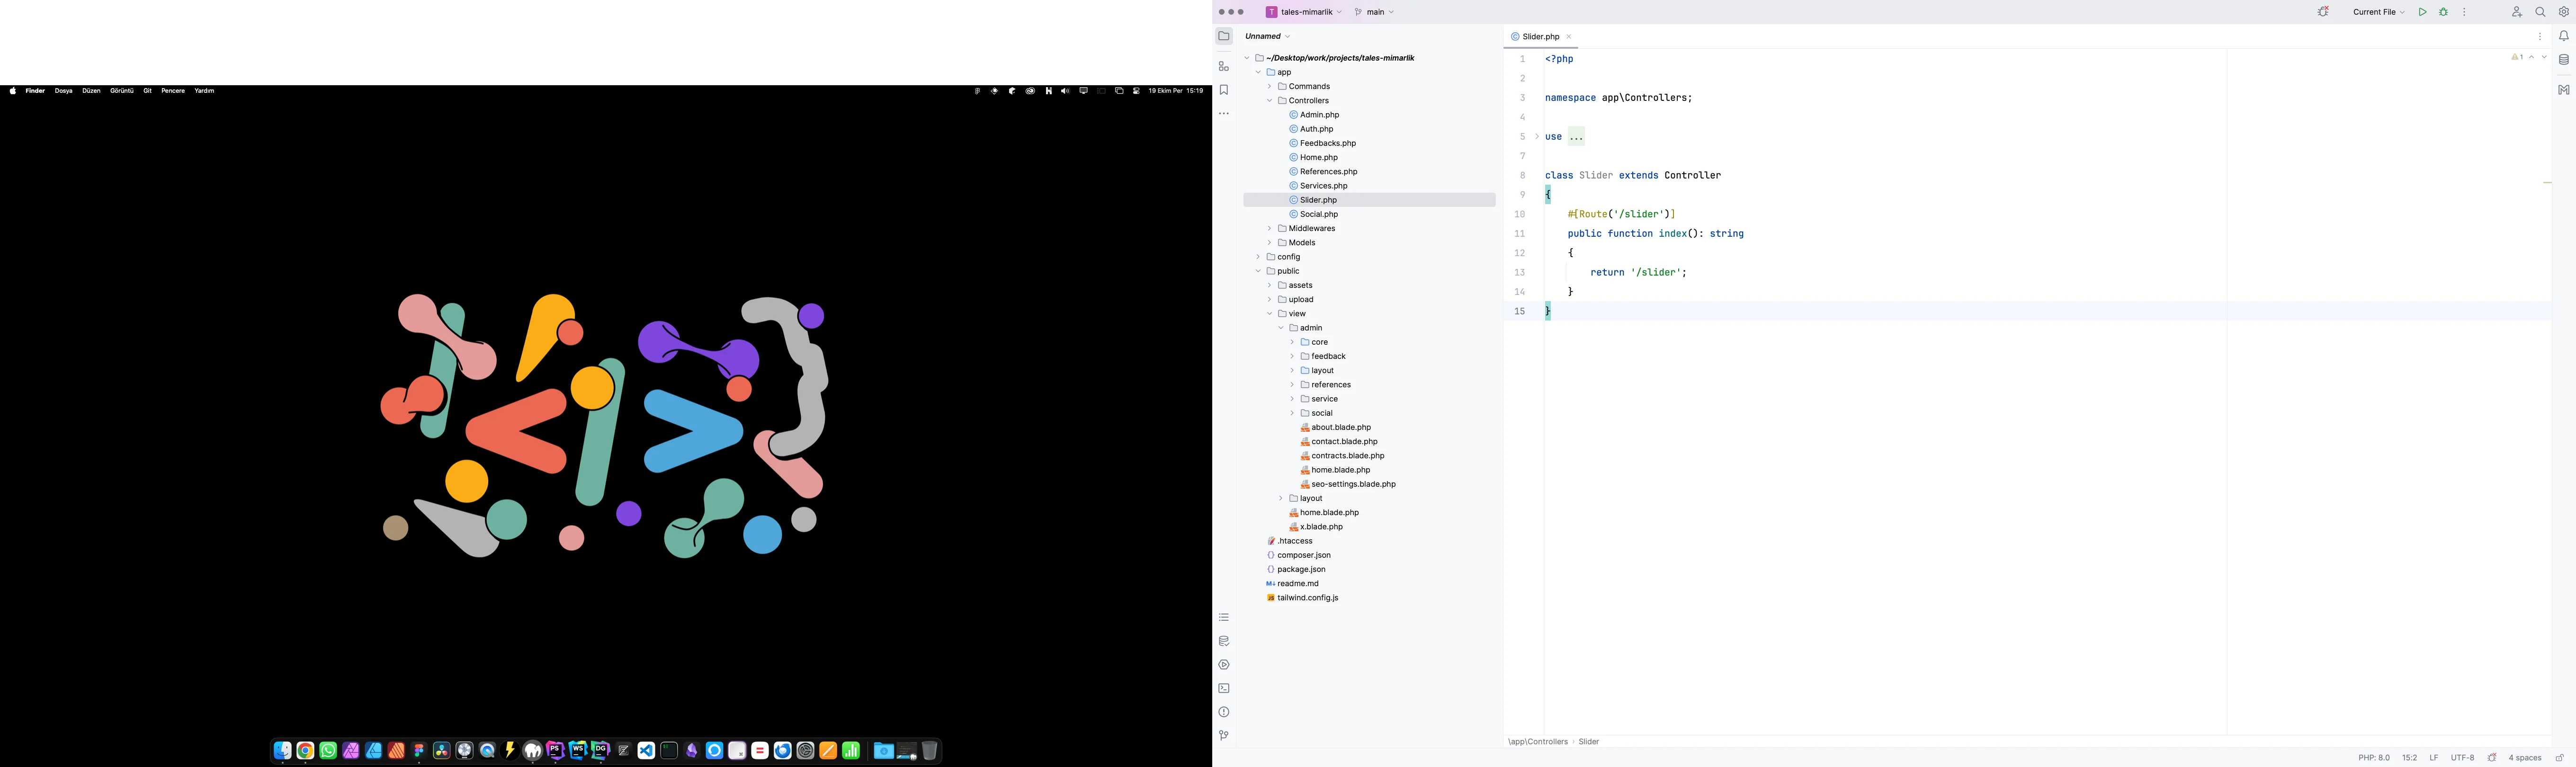Toggle read-only lock icon in status bar
Image resolution: width=2576 pixels, height=767 pixels.
pyautogui.click(x=2560, y=758)
